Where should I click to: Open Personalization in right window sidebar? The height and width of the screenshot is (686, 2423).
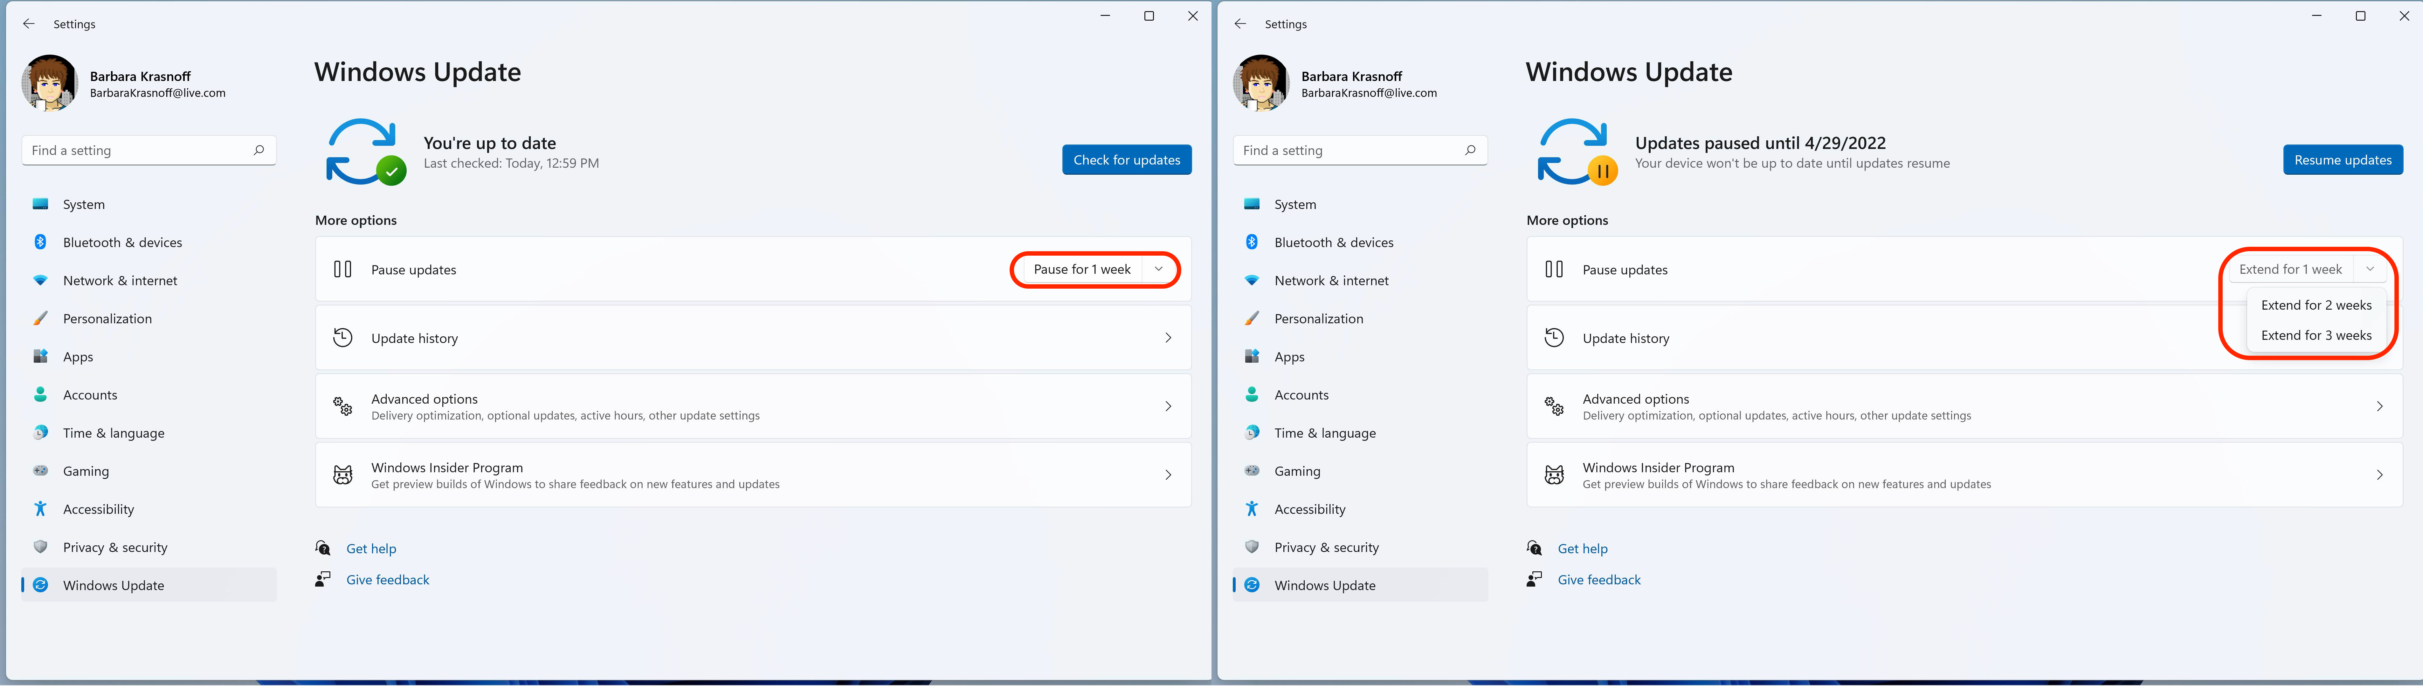1360,319
